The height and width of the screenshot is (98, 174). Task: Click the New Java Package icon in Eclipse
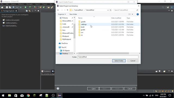(x=41, y=7)
